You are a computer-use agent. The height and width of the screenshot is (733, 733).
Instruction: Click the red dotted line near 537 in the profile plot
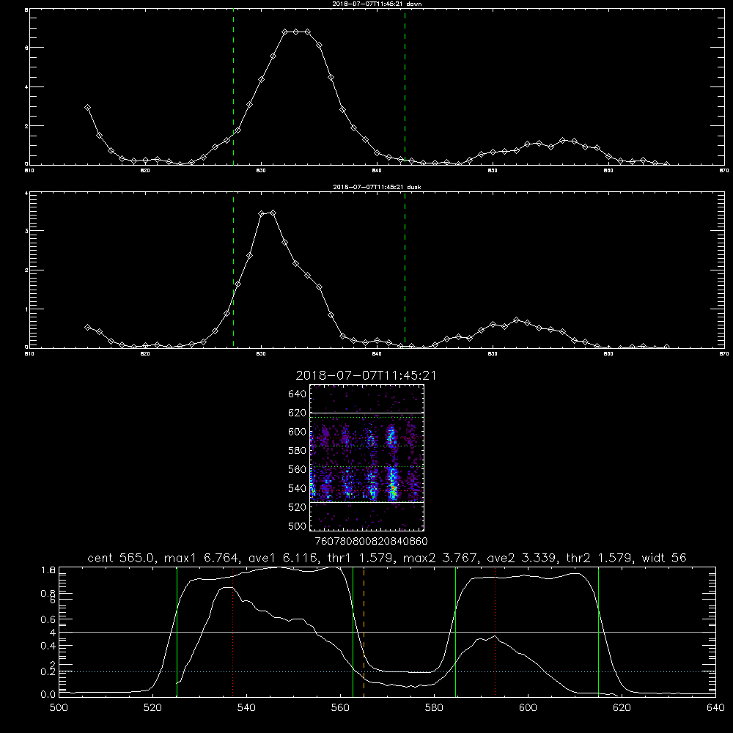pos(233,632)
